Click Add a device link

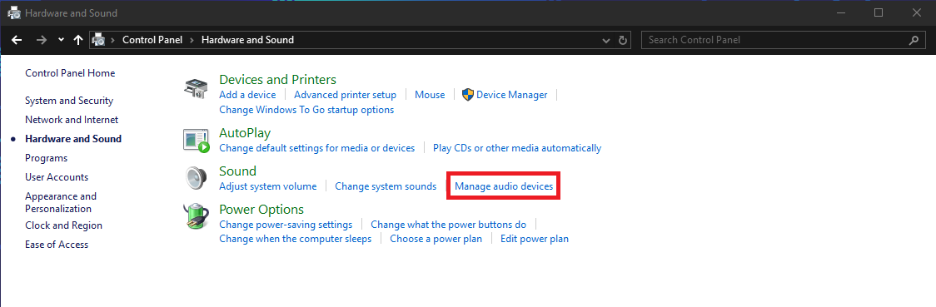(247, 95)
